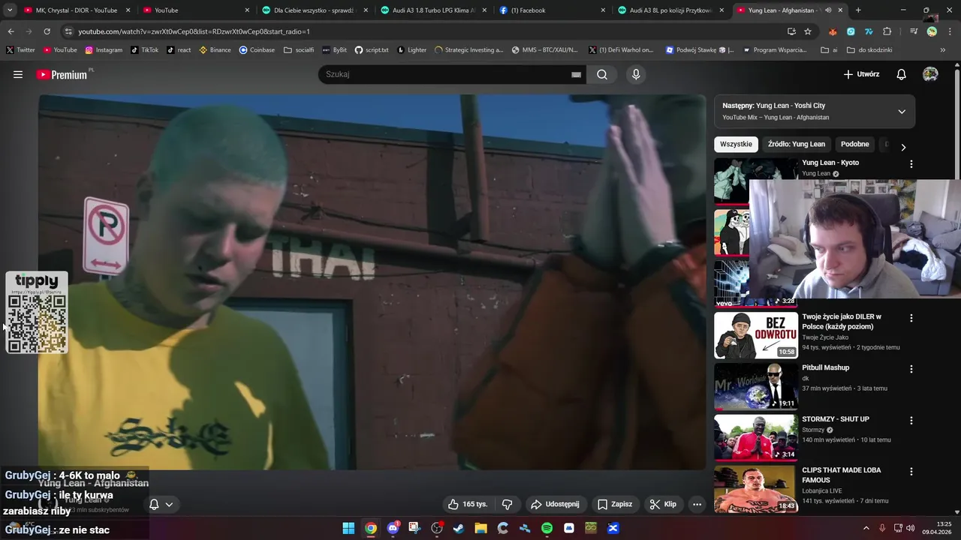Open the ai bookmarks folder

pyautogui.click(x=829, y=50)
